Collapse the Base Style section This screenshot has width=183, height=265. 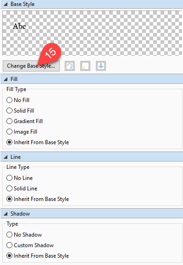tap(6, 4)
